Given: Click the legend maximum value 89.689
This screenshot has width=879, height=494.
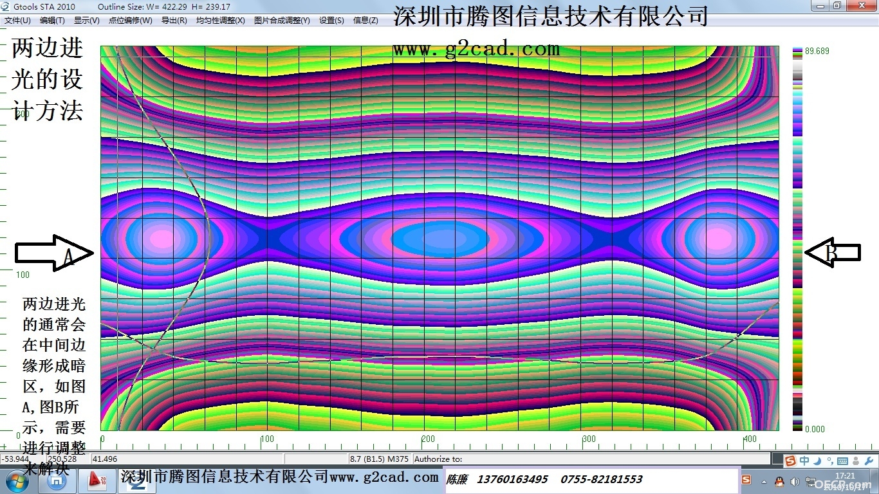Looking at the screenshot, I should 817,51.
